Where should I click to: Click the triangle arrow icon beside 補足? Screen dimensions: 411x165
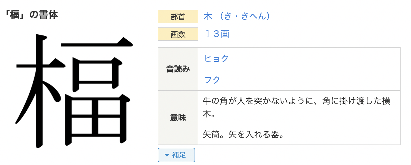(167, 155)
